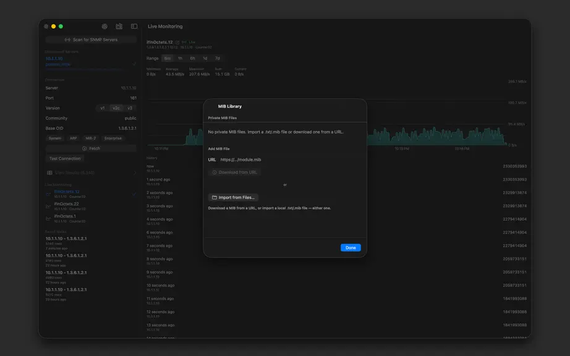Image resolution: width=570 pixels, height=356 pixels.
Task: Choose the ARP base OID preset
Action: (74, 138)
